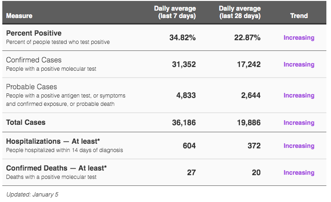Click the Trend column header
The height and width of the screenshot is (202, 331).
coord(299,16)
